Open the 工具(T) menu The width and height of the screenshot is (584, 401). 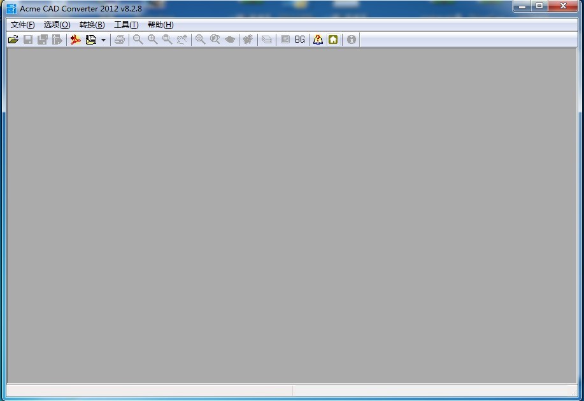click(x=126, y=25)
